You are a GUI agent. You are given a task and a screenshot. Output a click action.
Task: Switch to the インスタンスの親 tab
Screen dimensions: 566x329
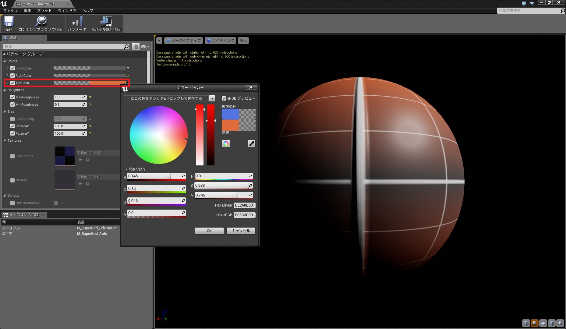24,215
